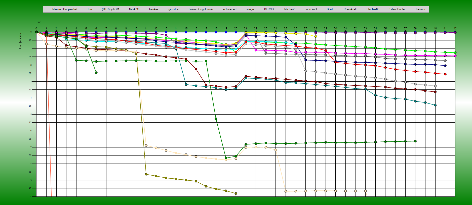472x205 pixels.
Task: Click the Gap (in mins) axis title
Action: [x=20, y=40]
